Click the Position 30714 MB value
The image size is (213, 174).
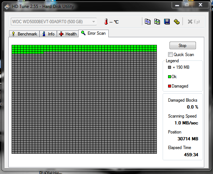click(188, 139)
